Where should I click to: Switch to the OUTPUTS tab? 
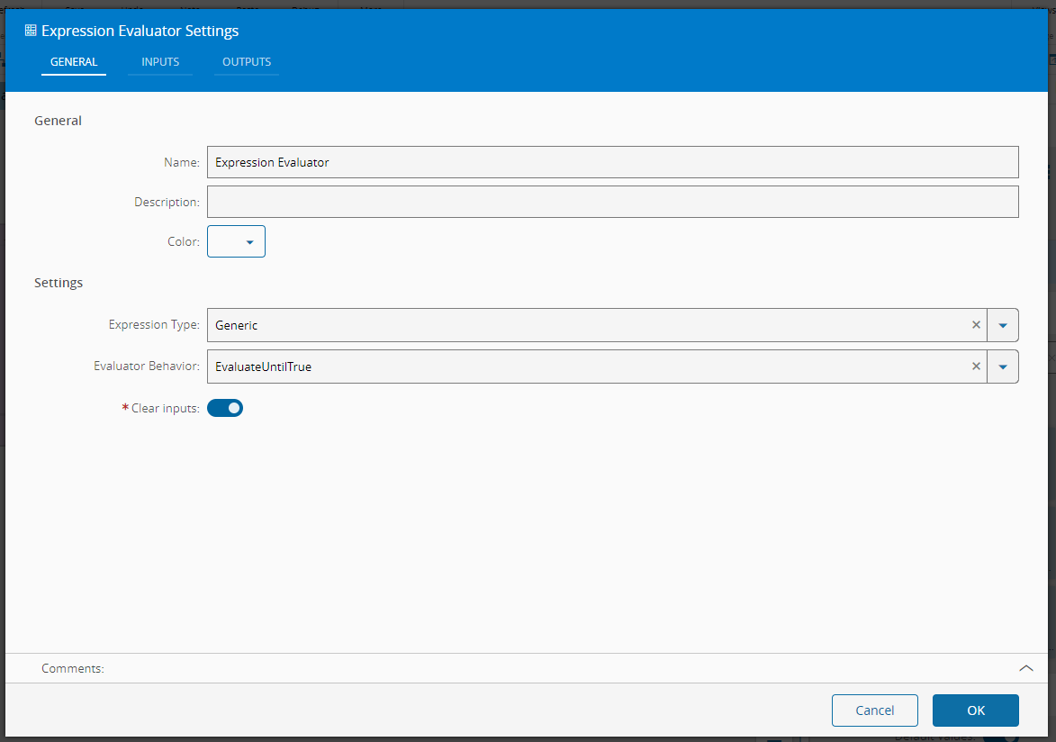[246, 62]
